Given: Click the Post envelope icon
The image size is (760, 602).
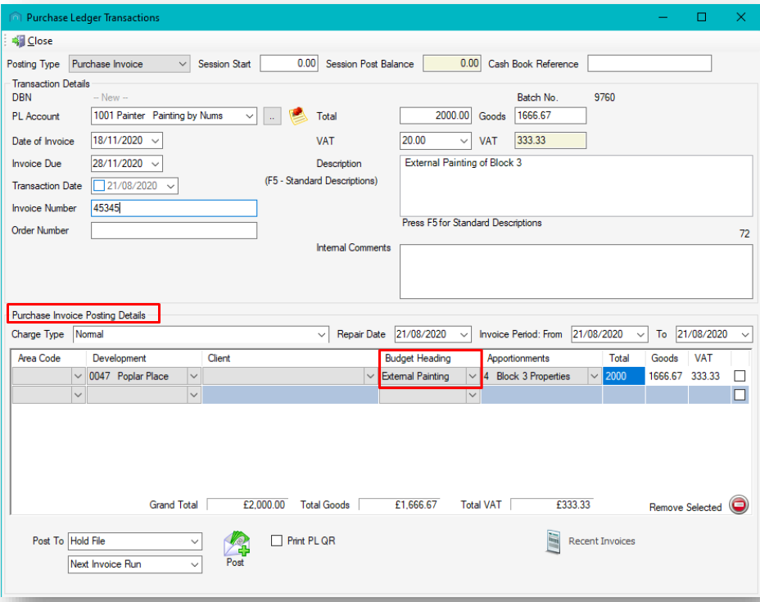Looking at the screenshot, I should 236,544.
